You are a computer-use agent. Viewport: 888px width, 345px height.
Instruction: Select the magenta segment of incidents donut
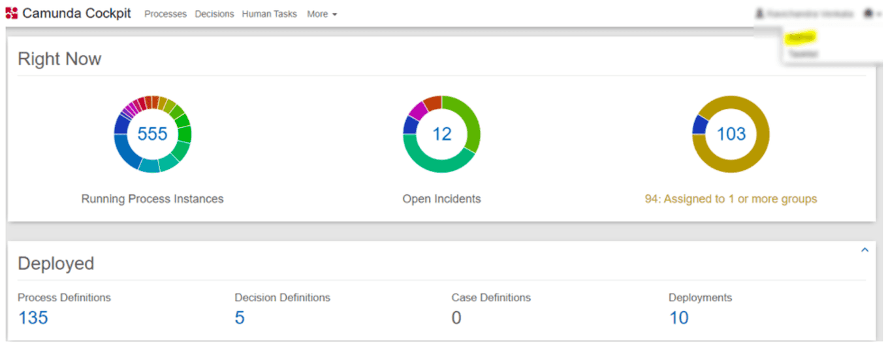point(418,110)
